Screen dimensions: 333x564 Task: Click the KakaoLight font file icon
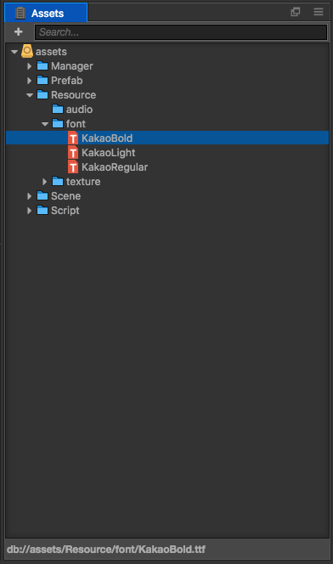pyautogui.click(x=73, y=153)
